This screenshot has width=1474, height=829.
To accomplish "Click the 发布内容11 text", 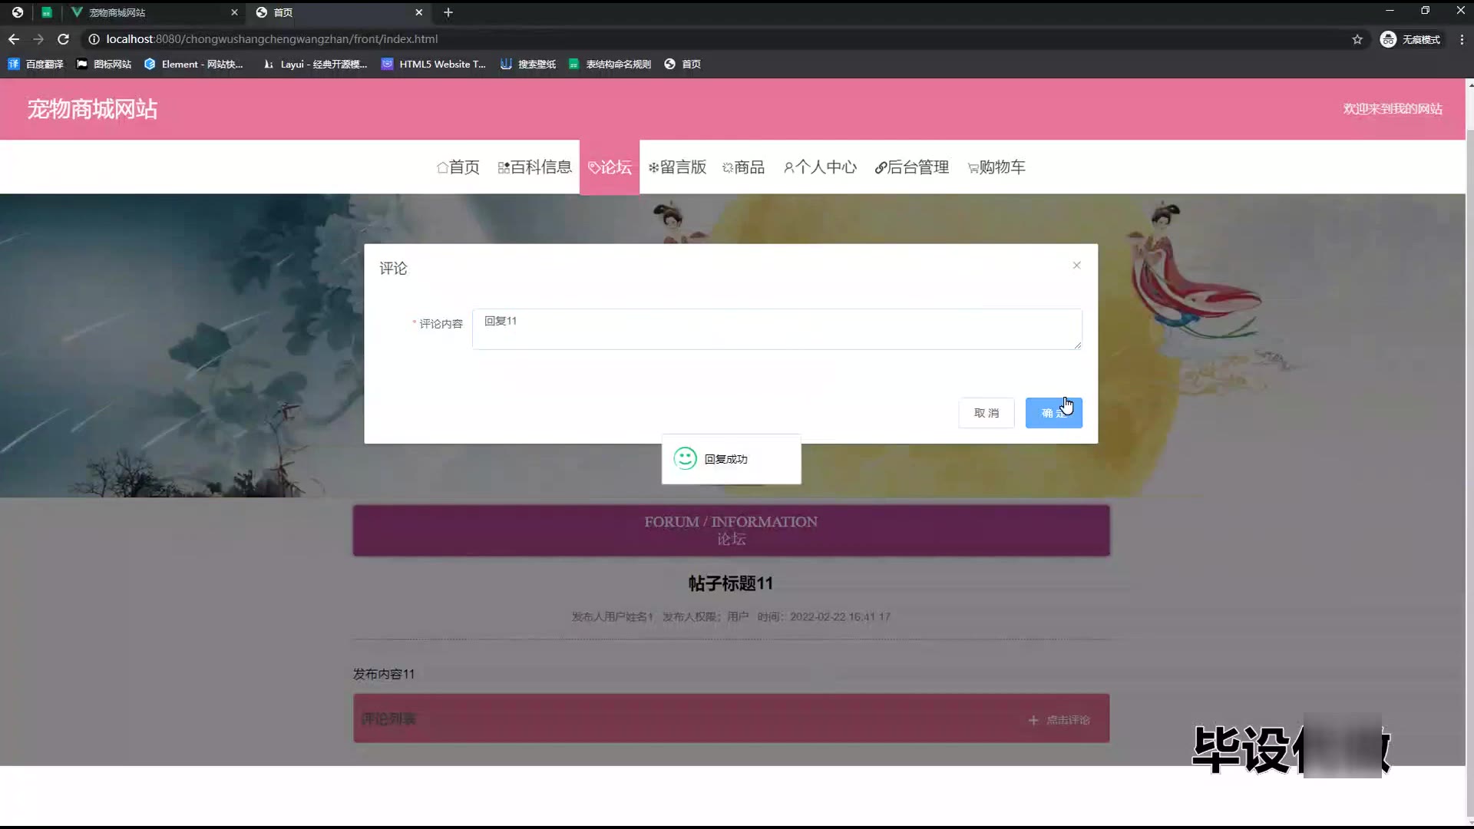I will 384,674.
